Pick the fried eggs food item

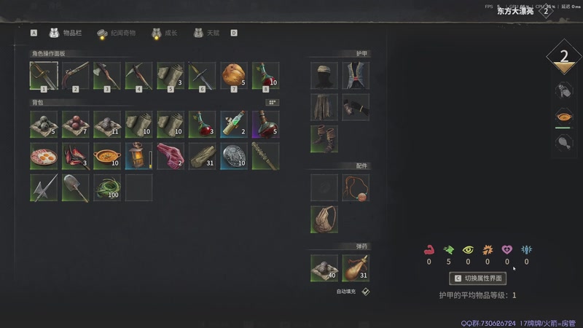(x=44, y=156)
